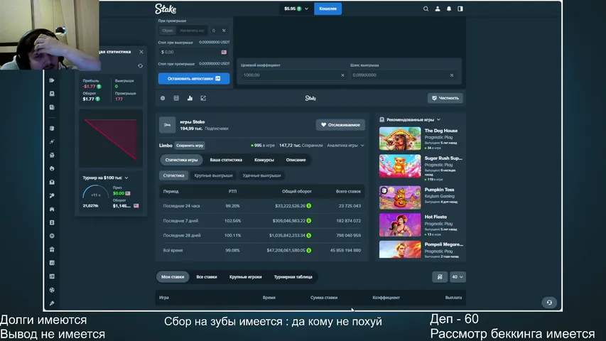Click the Отслеживаемое button
The height and width of the screenshot is (341, 606).
click(x=340, y=125)
